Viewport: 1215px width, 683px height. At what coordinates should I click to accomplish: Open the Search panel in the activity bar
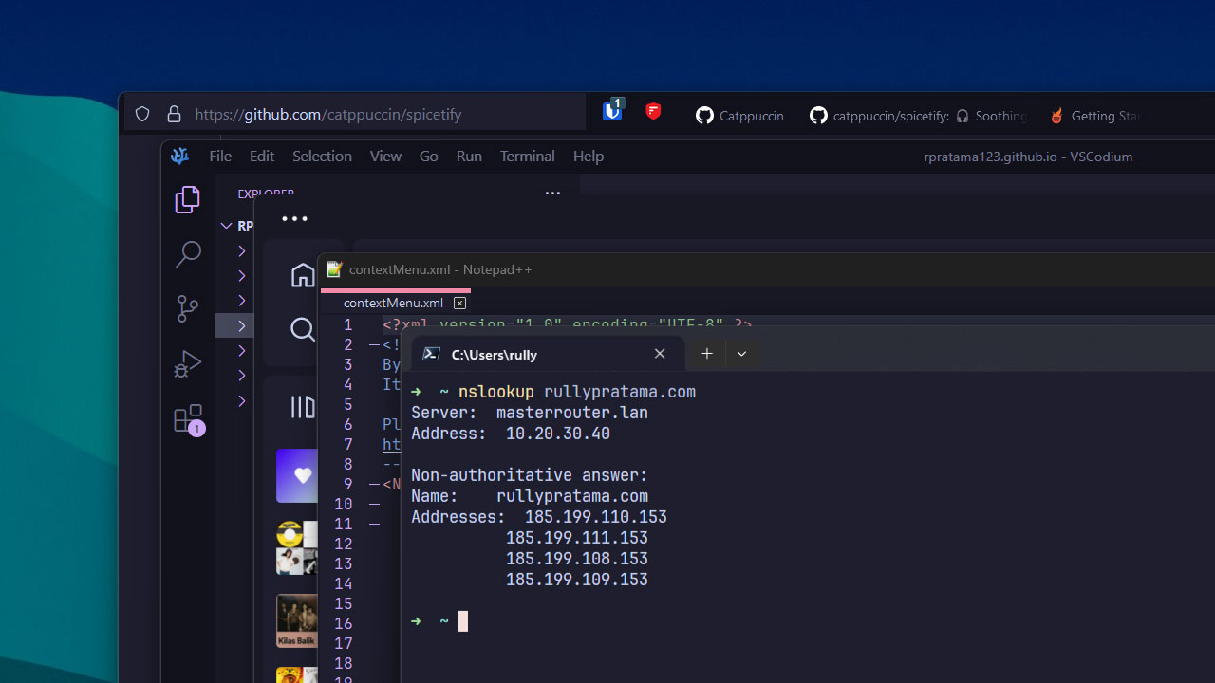pyautogui.click(x=187, y=254)
